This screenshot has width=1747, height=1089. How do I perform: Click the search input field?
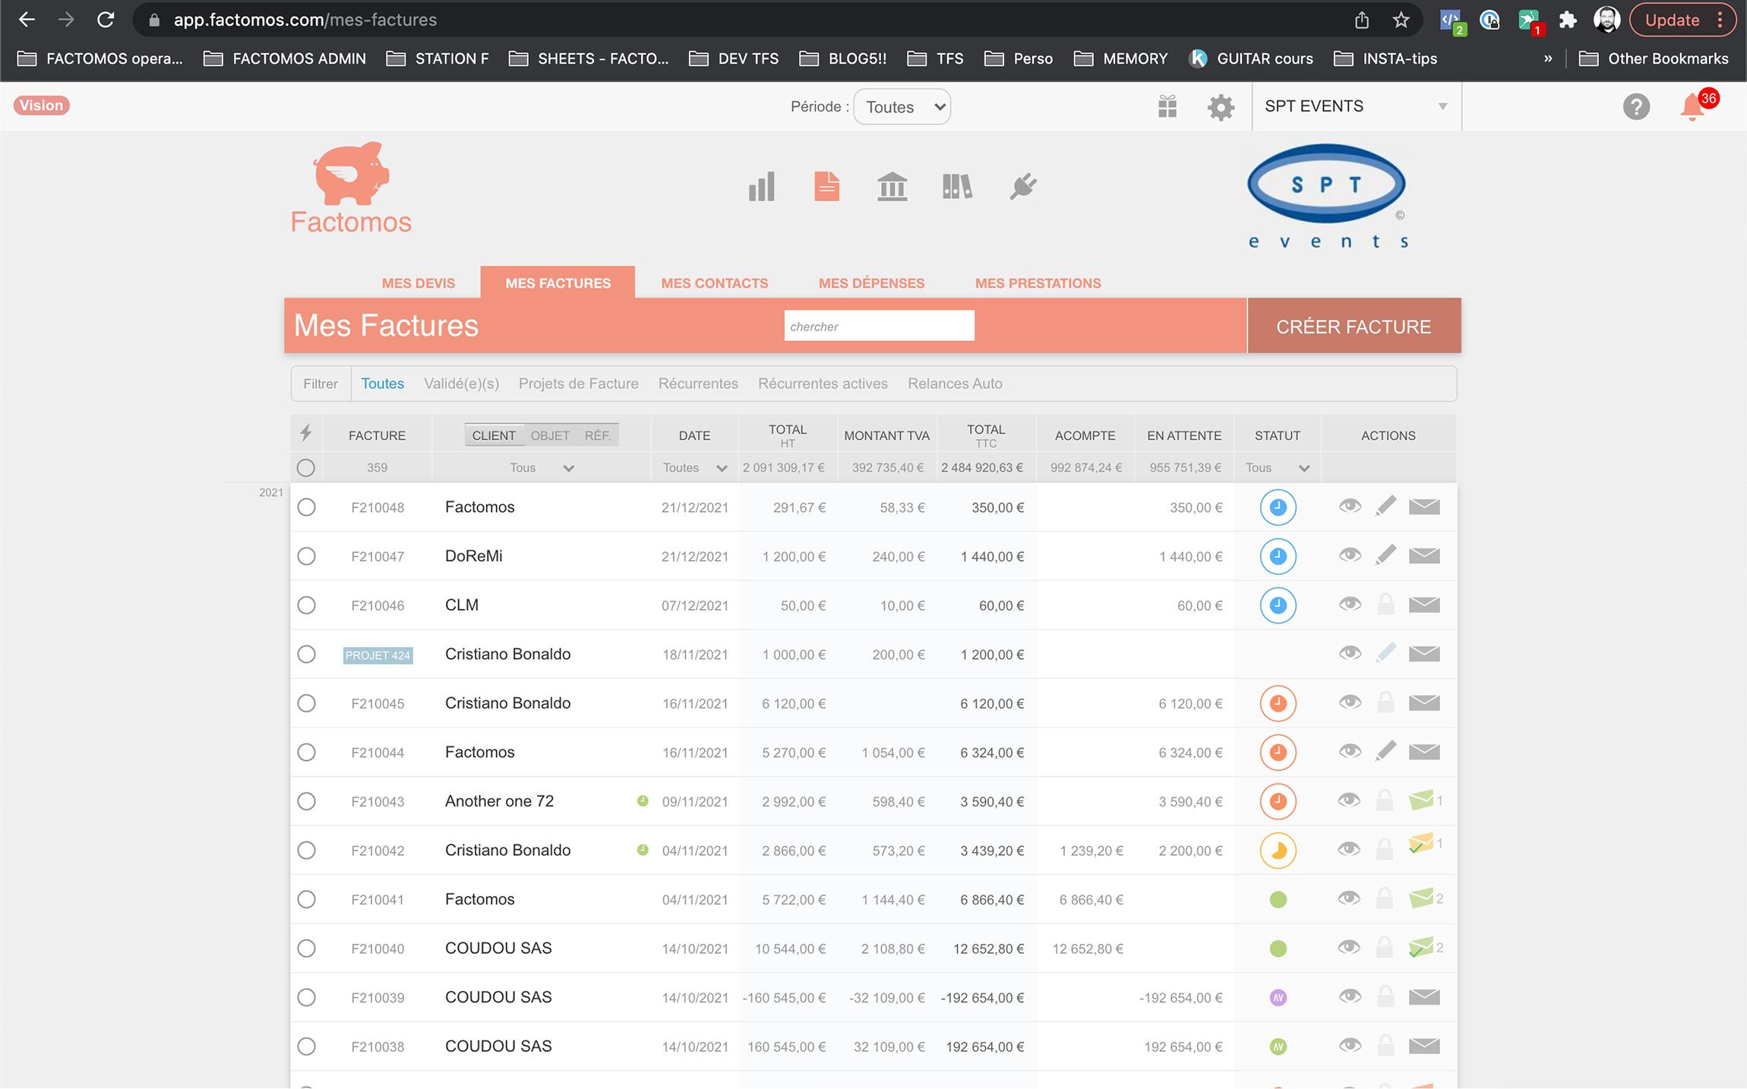(877, 325)
